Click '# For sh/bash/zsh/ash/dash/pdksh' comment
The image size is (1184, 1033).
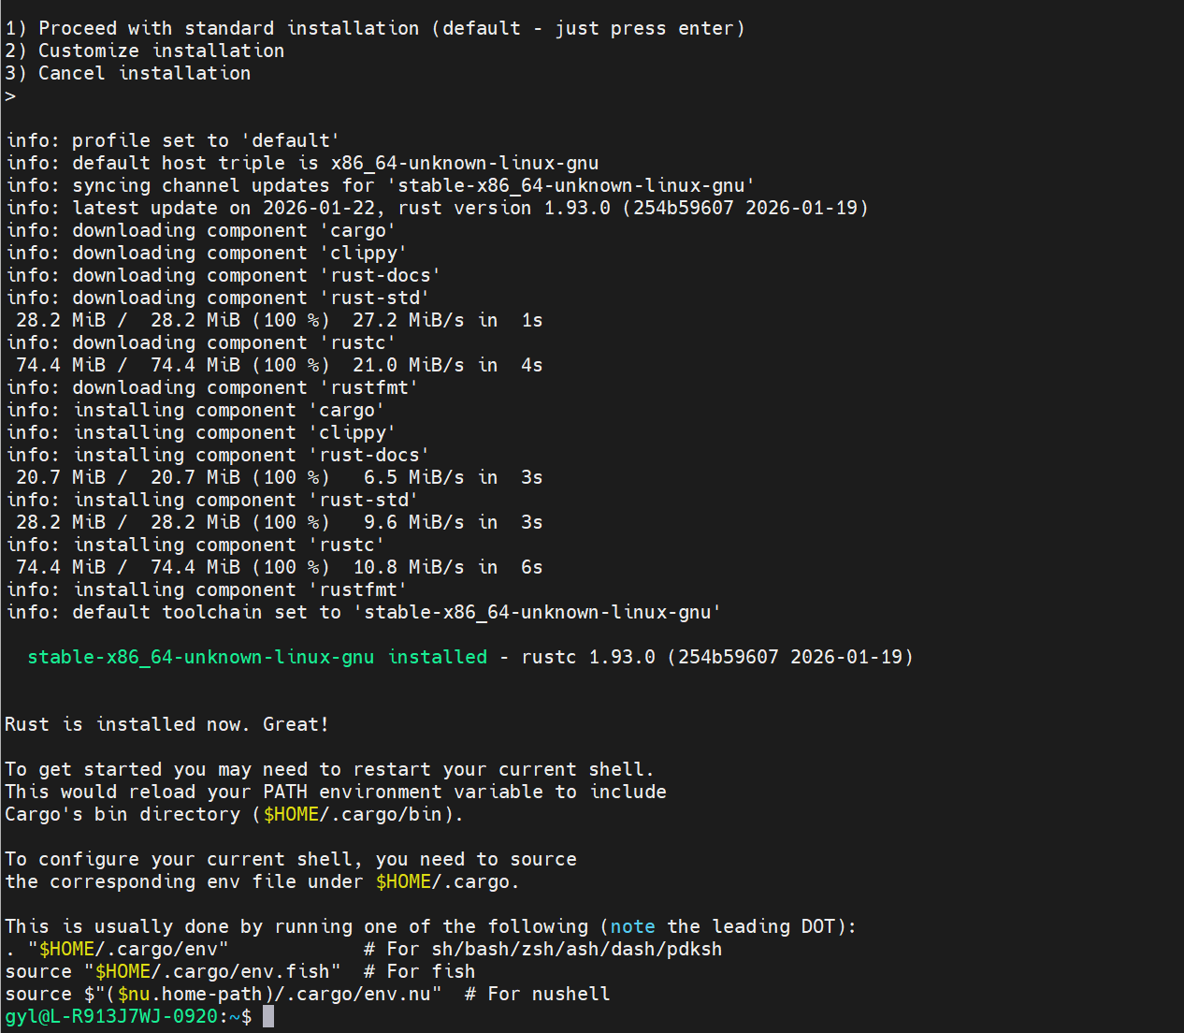[543, 949]
